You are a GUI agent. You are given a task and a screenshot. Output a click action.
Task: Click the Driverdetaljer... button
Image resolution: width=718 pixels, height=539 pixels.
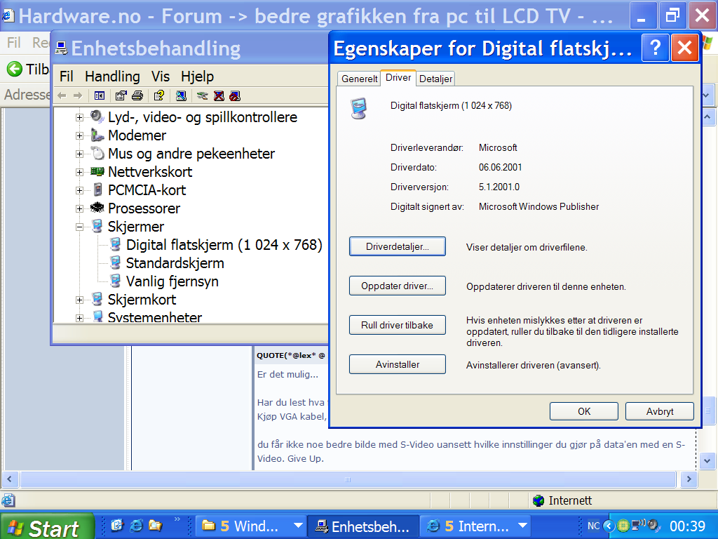397,246
